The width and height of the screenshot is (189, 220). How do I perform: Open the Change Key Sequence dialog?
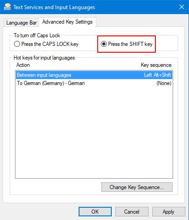(137, 187)
